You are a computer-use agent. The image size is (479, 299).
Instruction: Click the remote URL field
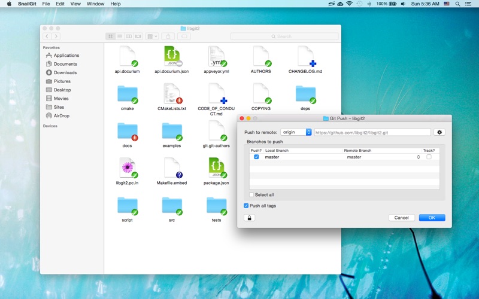pos(372,132)
